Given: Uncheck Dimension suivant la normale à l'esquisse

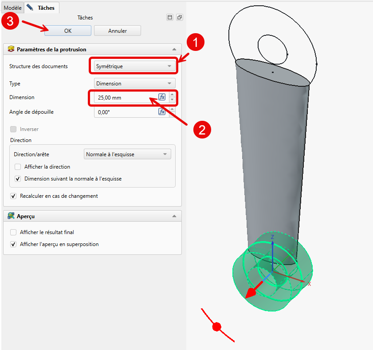Looking at the screenshot, I should click(x=18, y=179).
